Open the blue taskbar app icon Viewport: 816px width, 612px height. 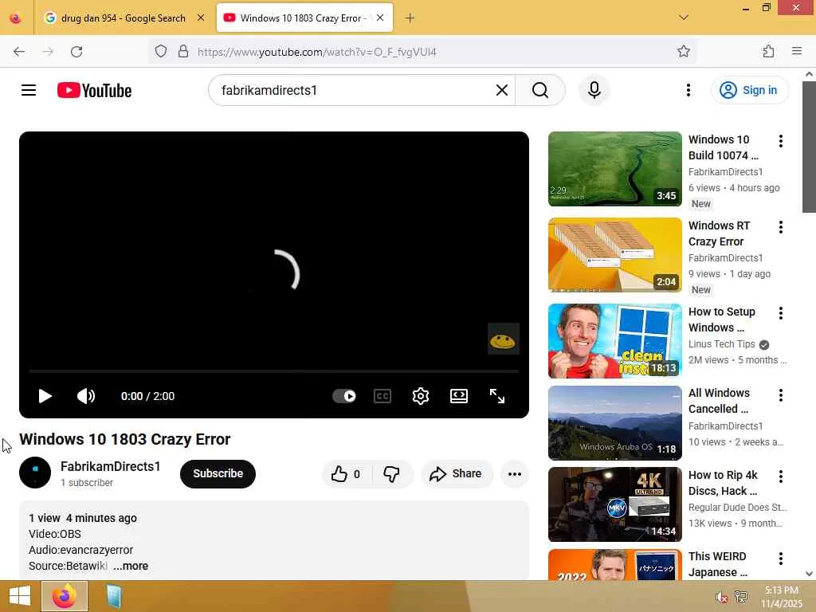(113, 596)
